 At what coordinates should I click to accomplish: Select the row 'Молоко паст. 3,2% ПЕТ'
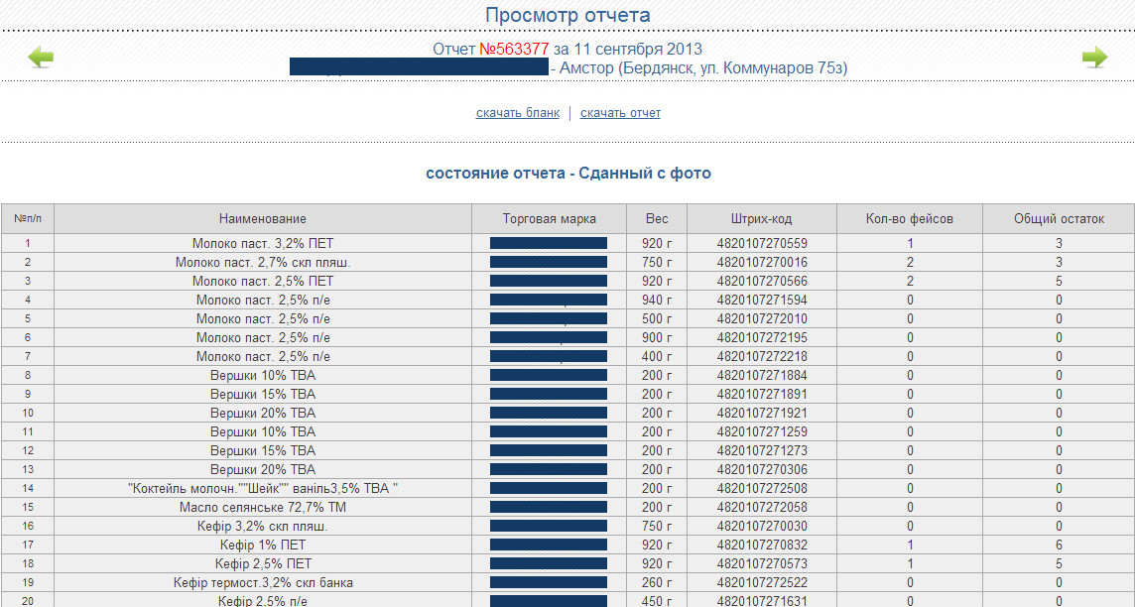263,244
